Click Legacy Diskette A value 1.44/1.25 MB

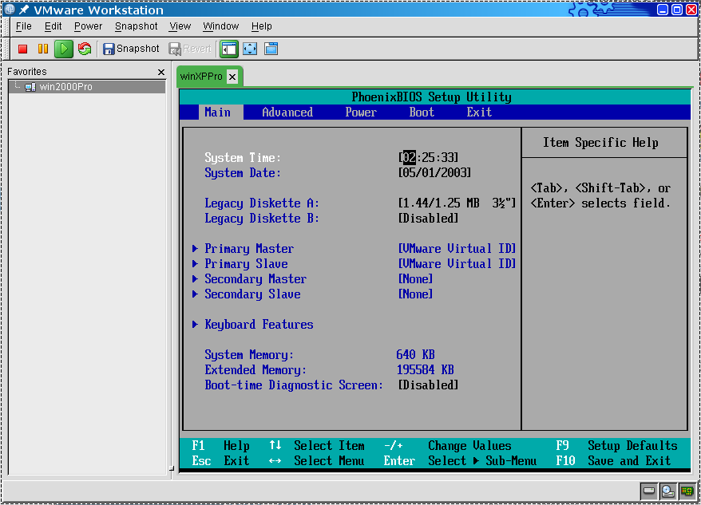457,203
